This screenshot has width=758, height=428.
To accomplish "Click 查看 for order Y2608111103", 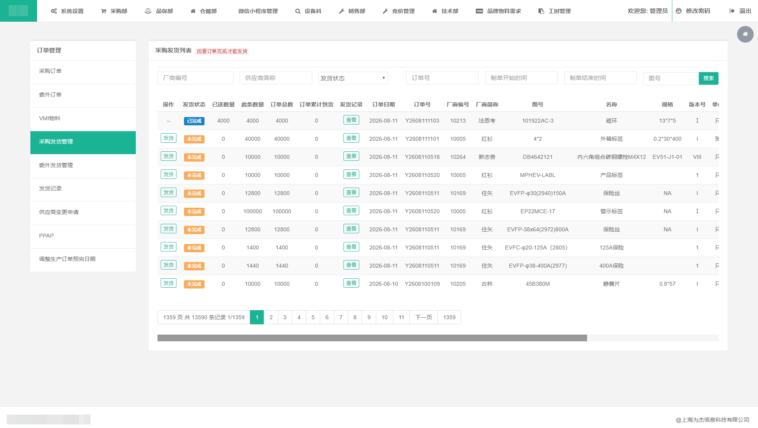I will tap(351, 120).
